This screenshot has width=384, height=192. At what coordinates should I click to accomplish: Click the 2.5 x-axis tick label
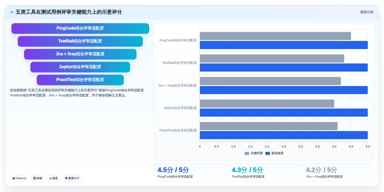284,147
